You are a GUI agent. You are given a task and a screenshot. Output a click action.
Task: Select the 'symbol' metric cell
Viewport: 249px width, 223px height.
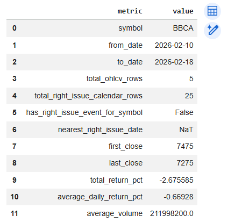[x=130, y=28]
